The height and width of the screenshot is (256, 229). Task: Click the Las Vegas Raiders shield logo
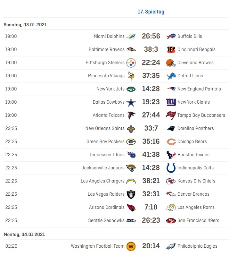click(131, 194)
